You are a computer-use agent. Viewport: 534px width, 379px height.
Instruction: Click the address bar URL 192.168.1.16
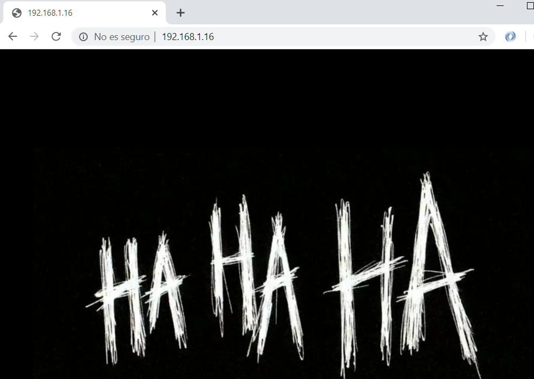coord(187,37)
